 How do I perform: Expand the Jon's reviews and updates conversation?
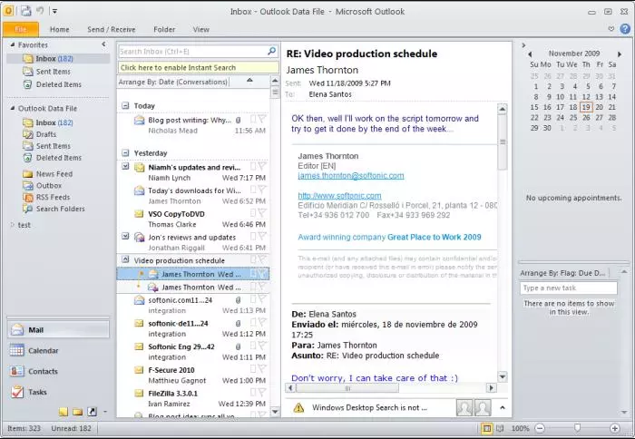tap(125, 236)
